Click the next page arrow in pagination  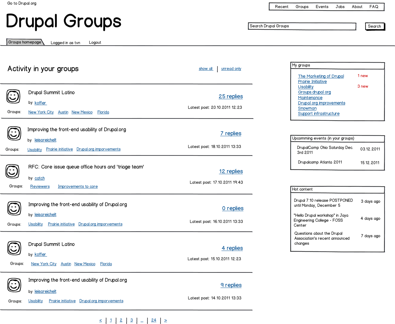165,320
